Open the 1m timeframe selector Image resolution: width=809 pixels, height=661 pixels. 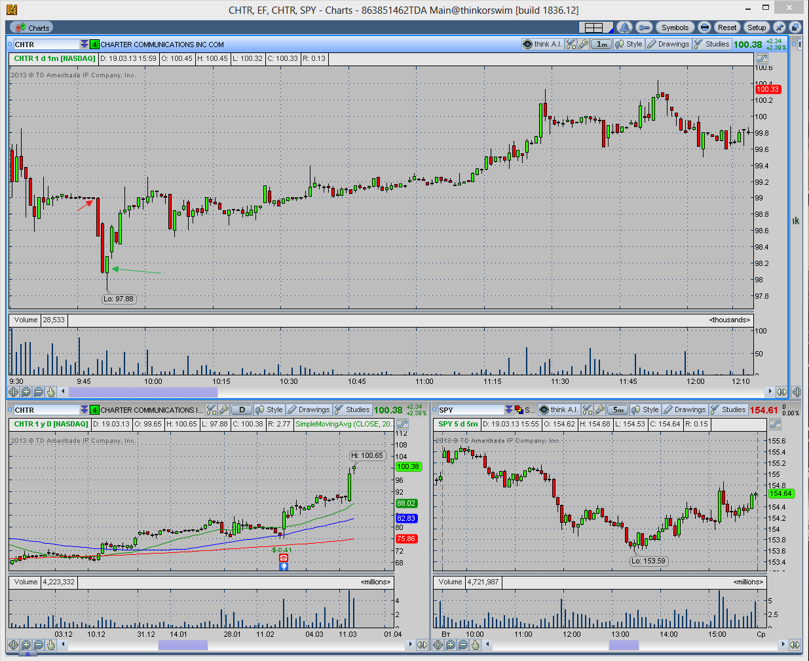[x=601, y=44]
